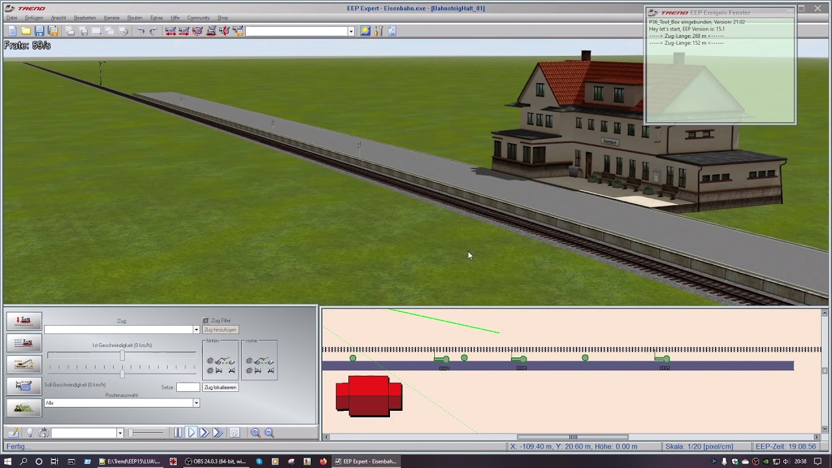832x468 pixels.
Task: Click the EEP Ereignis Fenster title
Action: coord(720,12)
